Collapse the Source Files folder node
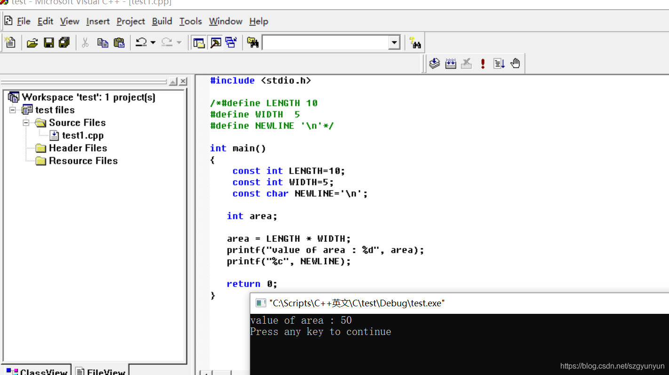669x375 pixels. click(26, 123)
